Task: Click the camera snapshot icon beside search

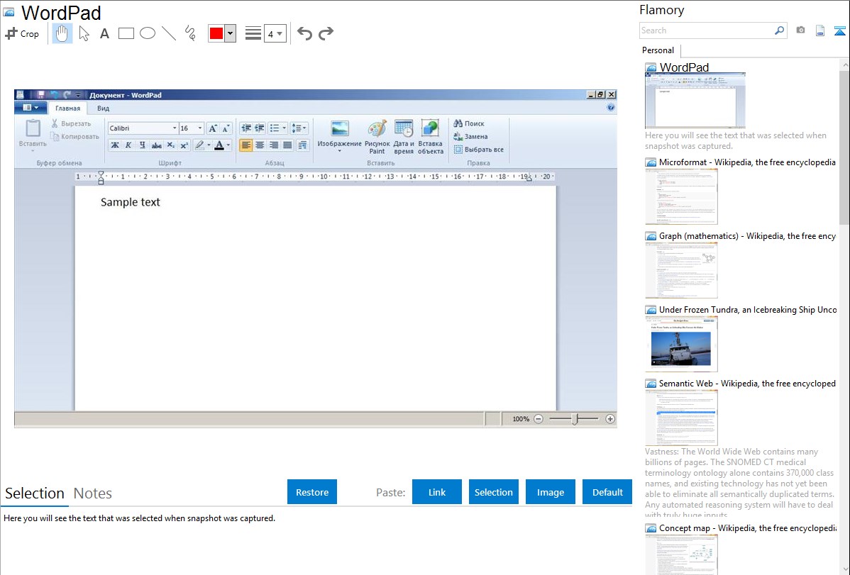Action: pyautogui.click(x=800, y=30)
